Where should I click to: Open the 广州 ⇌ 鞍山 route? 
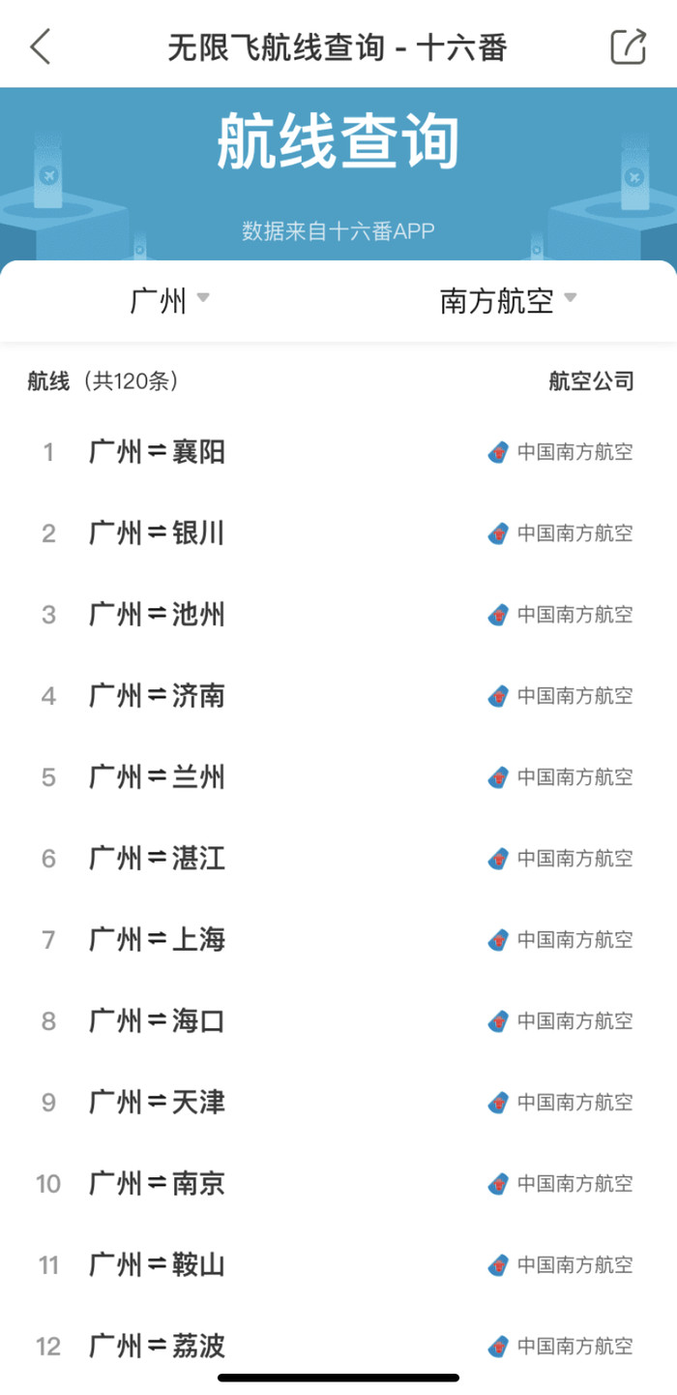click(157, 1265)
